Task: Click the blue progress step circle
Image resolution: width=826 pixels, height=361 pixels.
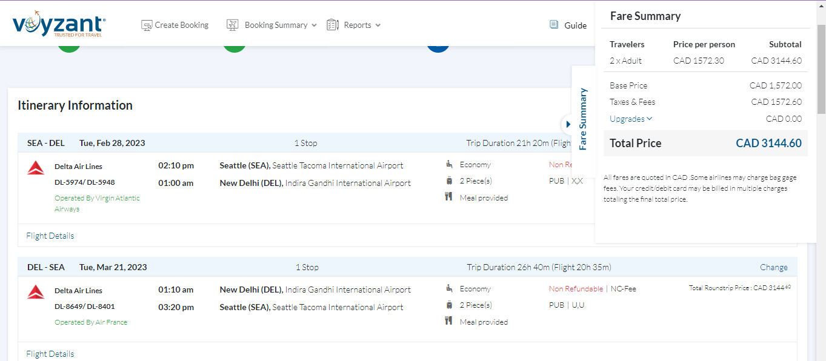Action: click(x=438, y=48)
